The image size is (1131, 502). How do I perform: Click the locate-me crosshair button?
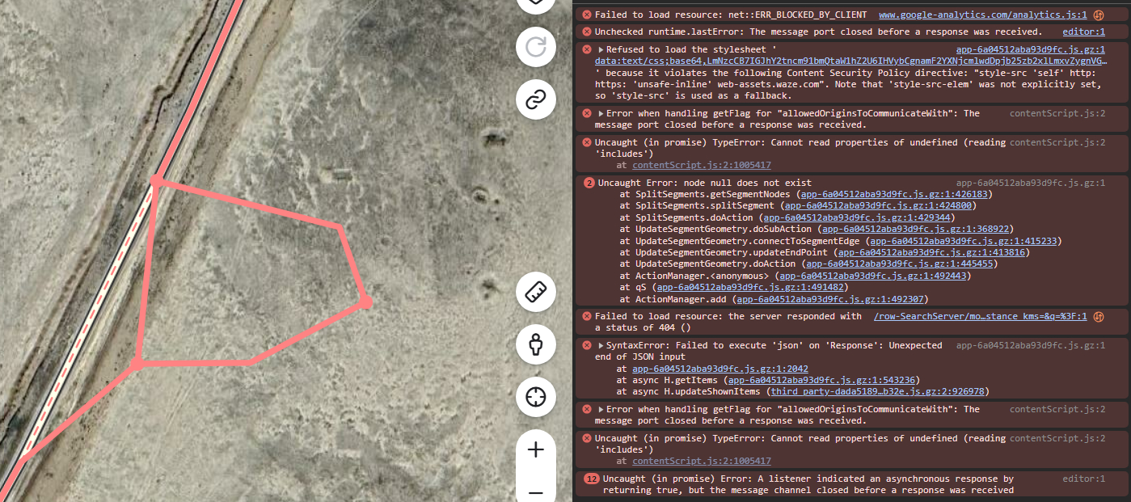535,397
